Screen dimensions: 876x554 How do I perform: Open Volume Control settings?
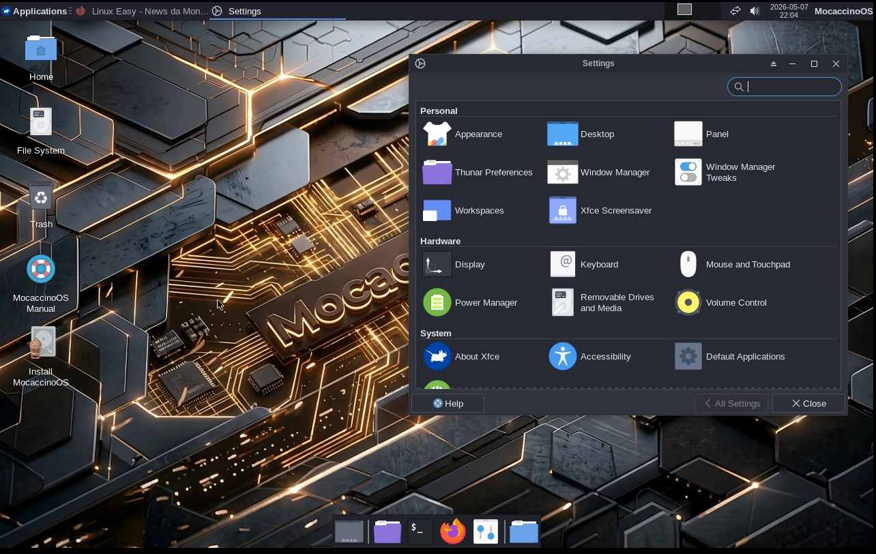[x=721, y=302]
